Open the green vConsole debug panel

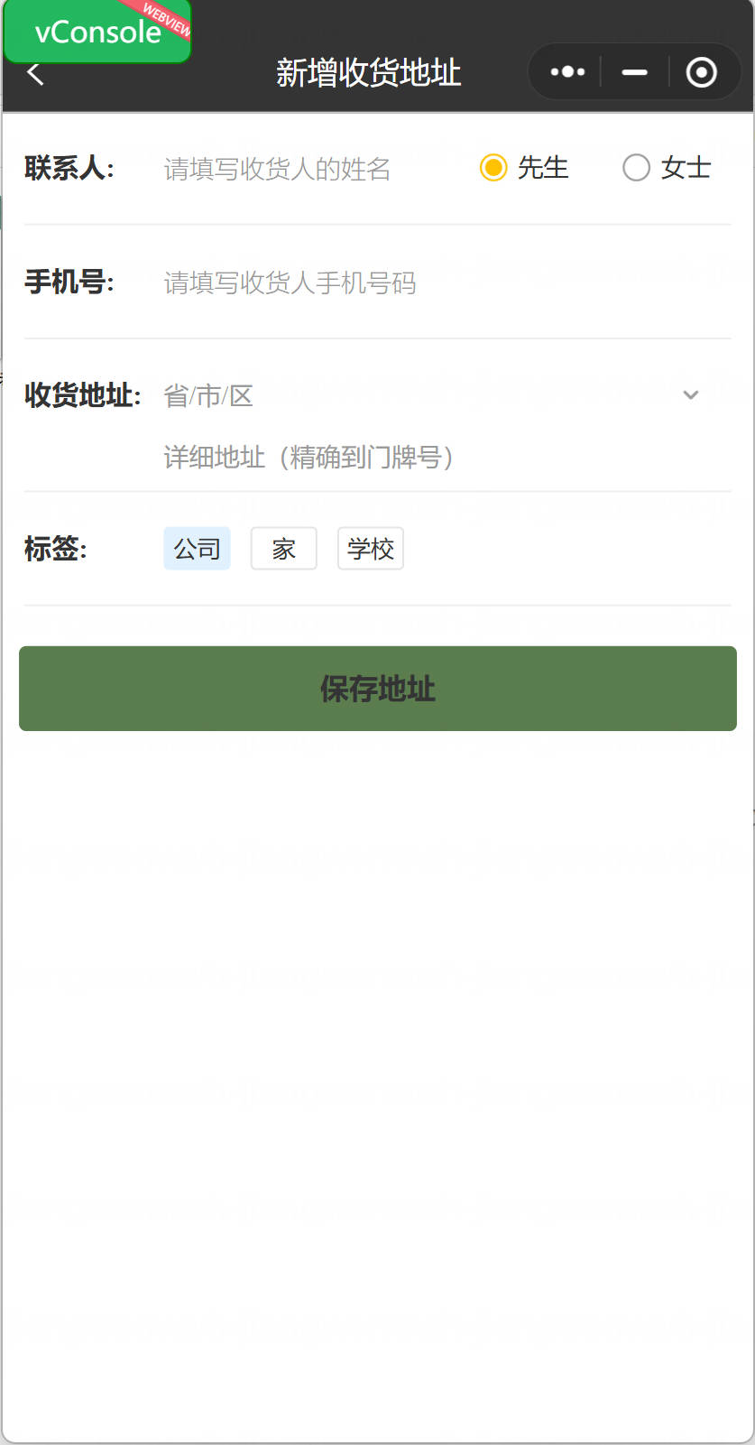click(x=97, y=32)
